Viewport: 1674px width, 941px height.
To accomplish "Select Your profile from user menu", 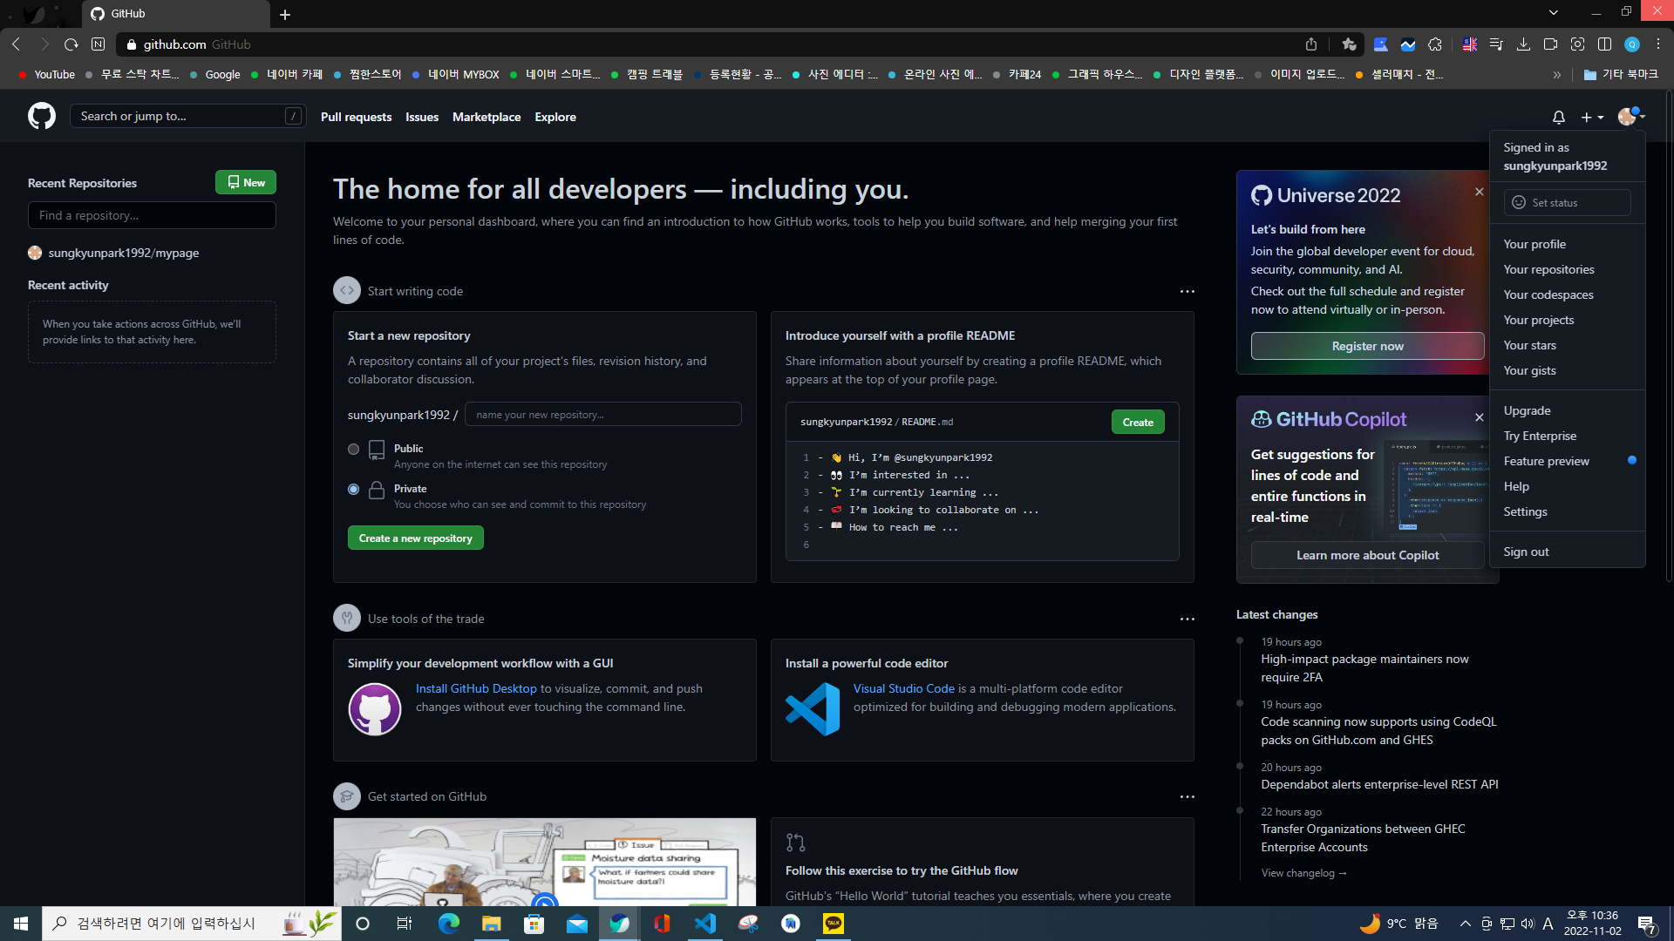I will pos(1567,244).
